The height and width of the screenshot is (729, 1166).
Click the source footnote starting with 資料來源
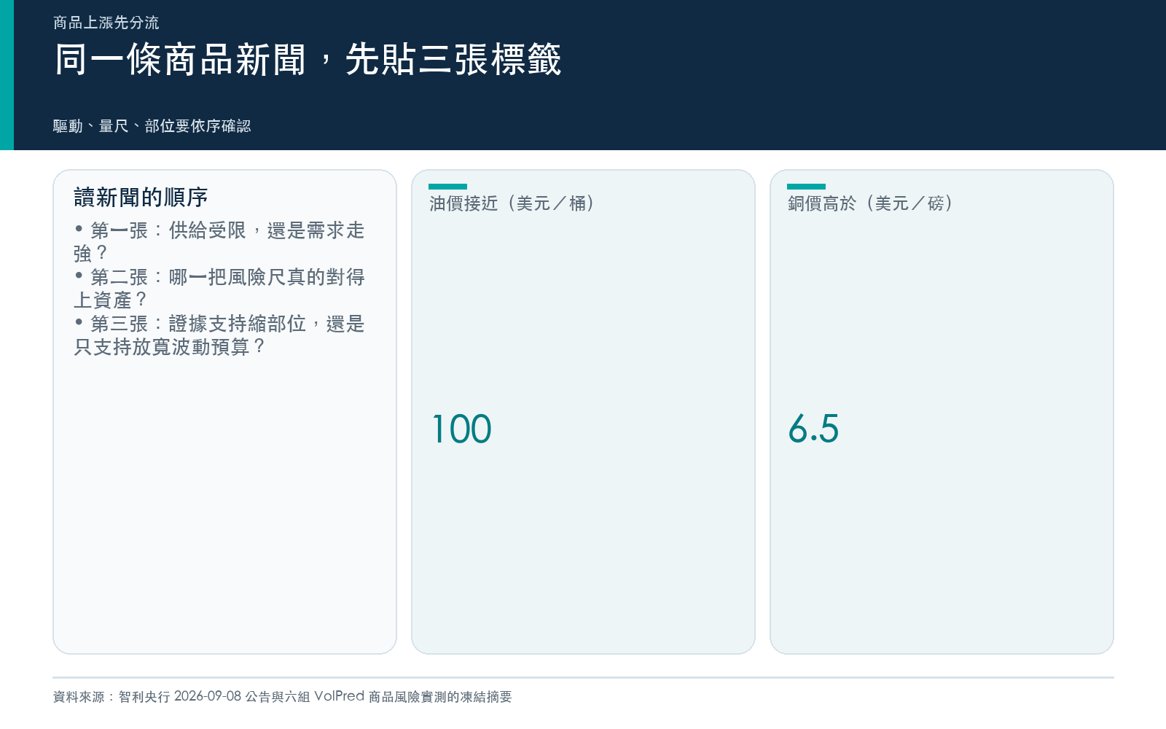(283, 697)
